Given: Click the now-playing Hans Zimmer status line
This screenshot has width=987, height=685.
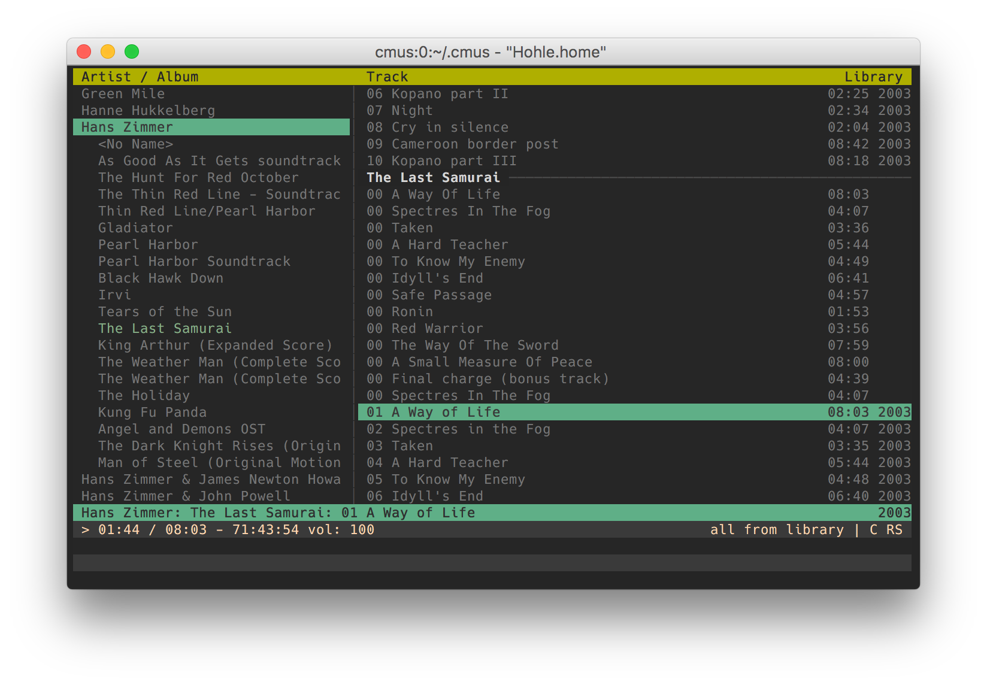Looking at the screenshot, I should (492, 513).
